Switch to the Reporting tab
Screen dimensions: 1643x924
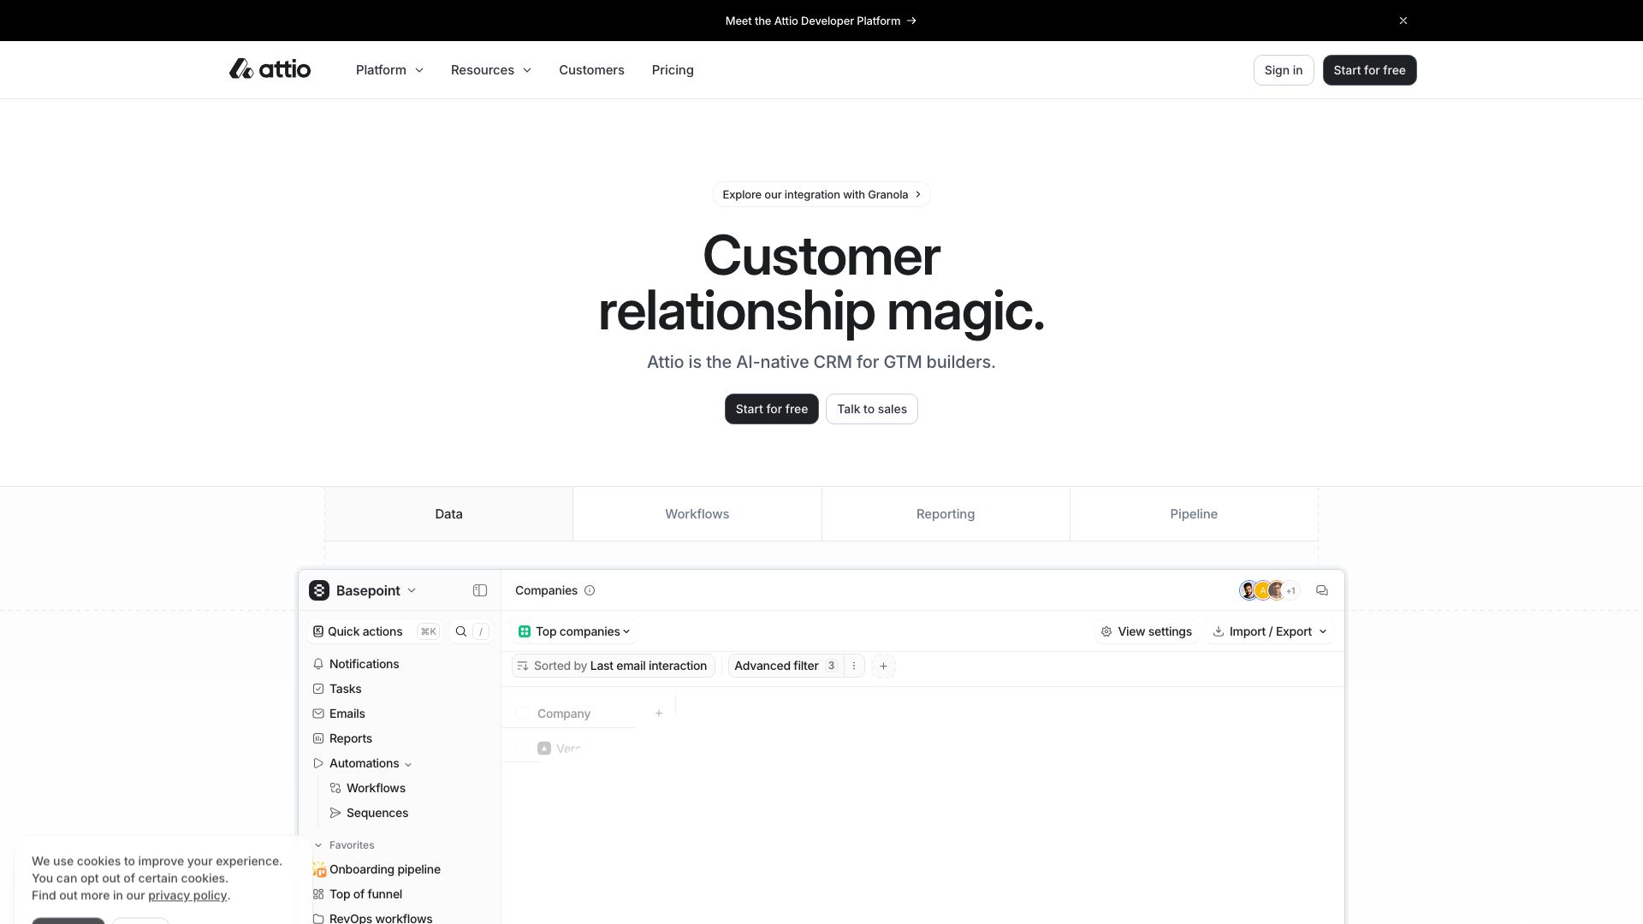point(945,513)
